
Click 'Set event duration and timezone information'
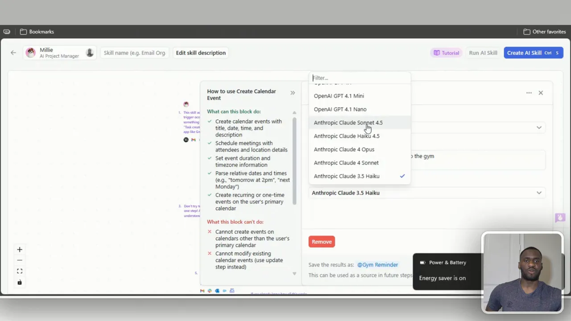[243, 161]
